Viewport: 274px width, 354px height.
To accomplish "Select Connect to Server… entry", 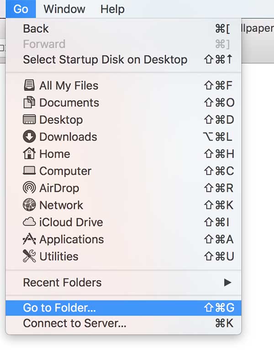I will [74, 323].
